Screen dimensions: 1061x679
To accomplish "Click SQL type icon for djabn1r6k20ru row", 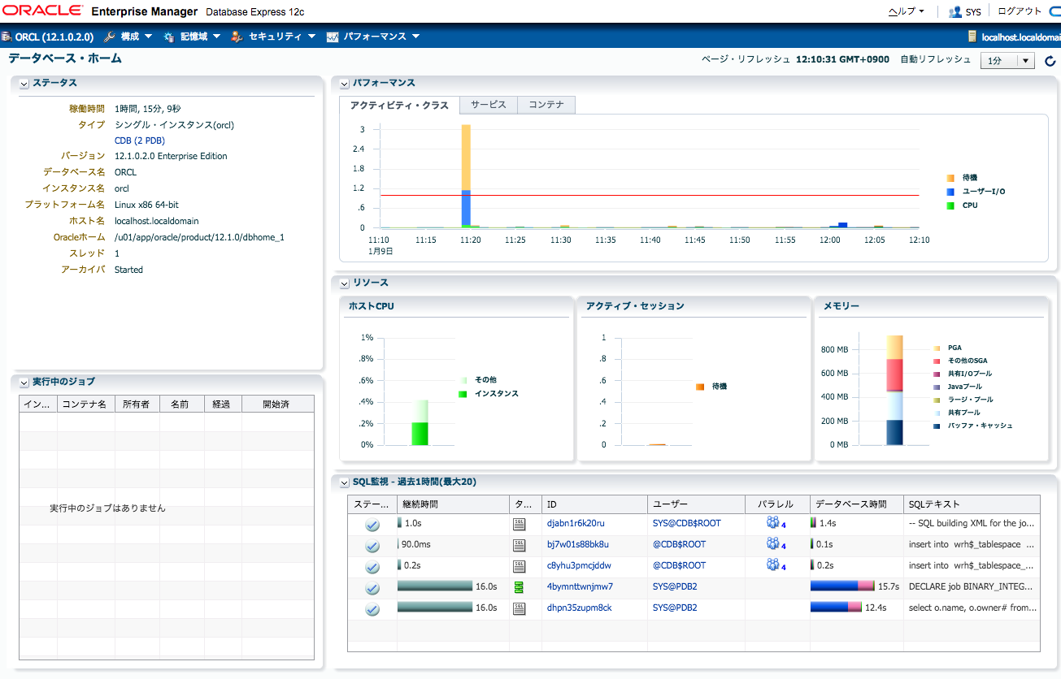I will click(x=520, y=524).
